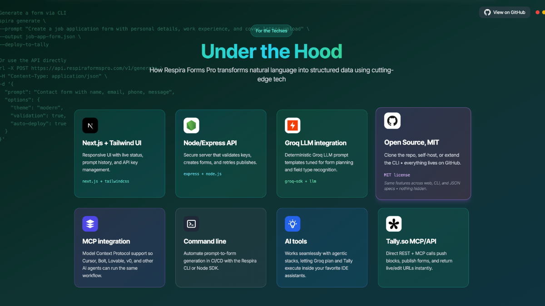Image resolution: width=545 pixels, height=306 pixels.
Task: Click the Tally.so asterisk icon
Action: (394, 223)
